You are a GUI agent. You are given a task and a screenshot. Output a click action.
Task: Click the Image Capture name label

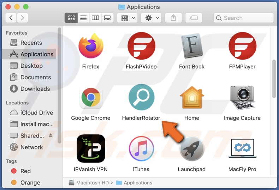[x=242, y=118]
